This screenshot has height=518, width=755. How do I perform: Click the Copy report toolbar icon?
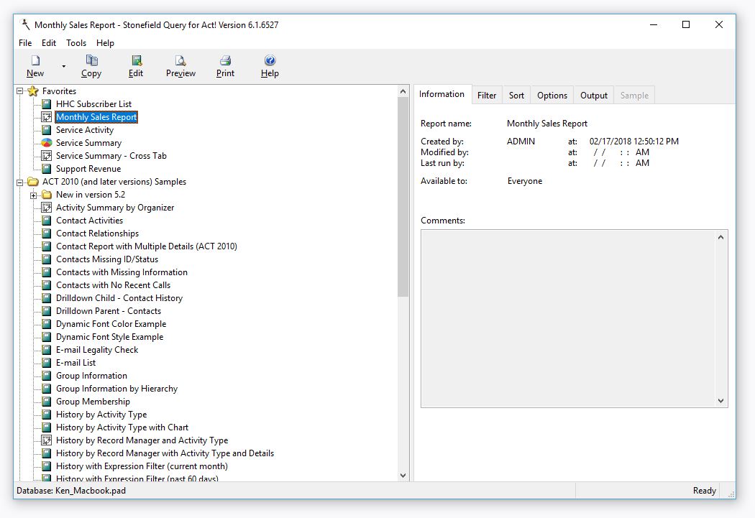click(91, 60)
